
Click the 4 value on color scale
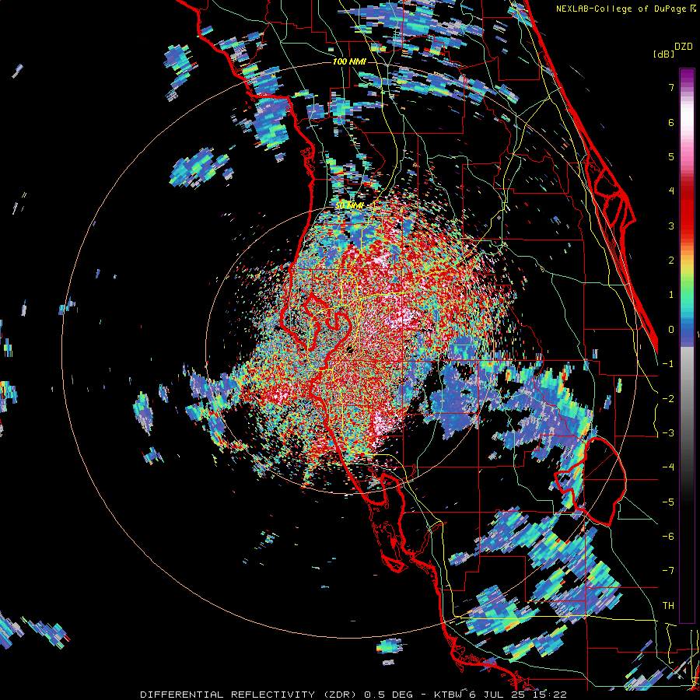671,191
